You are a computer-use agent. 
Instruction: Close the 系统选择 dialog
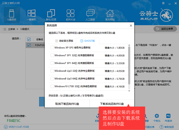pyautogui.click(x=130, y=26)
